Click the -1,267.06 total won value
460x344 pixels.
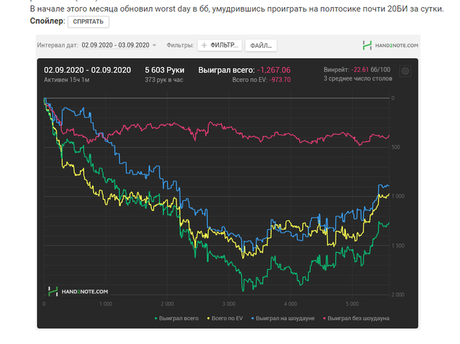click(274, 70)
